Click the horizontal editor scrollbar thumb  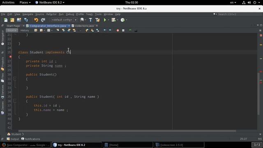(127, 131)
